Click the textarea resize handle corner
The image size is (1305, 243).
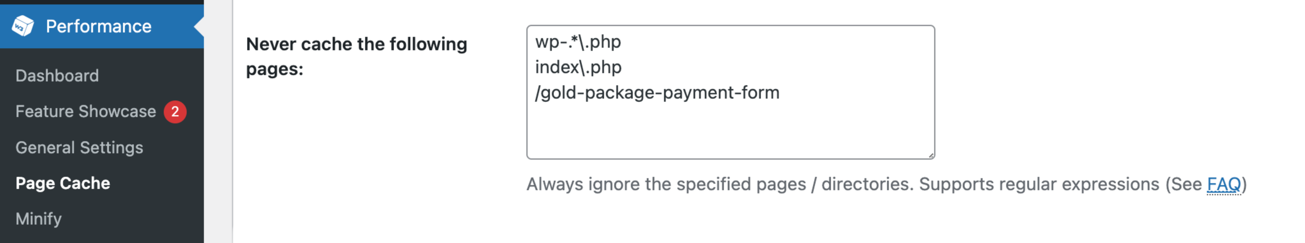click(x=931, y=156)
